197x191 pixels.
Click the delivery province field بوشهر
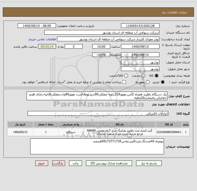pos(140,62)
